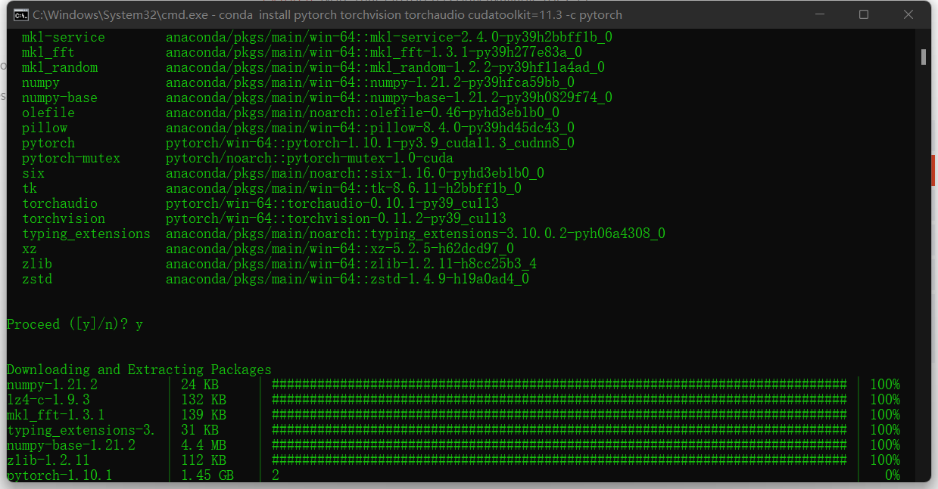This screenshot has height=489, width=938.
Task: Click download row 'numpy-base-1.21.2'
Action: click(453, 445)
